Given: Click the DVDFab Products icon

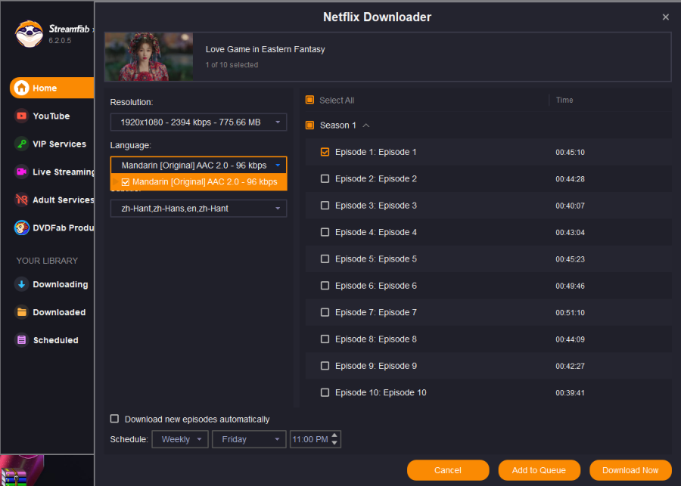Looking at the screenshot, I should coord(21,228).
